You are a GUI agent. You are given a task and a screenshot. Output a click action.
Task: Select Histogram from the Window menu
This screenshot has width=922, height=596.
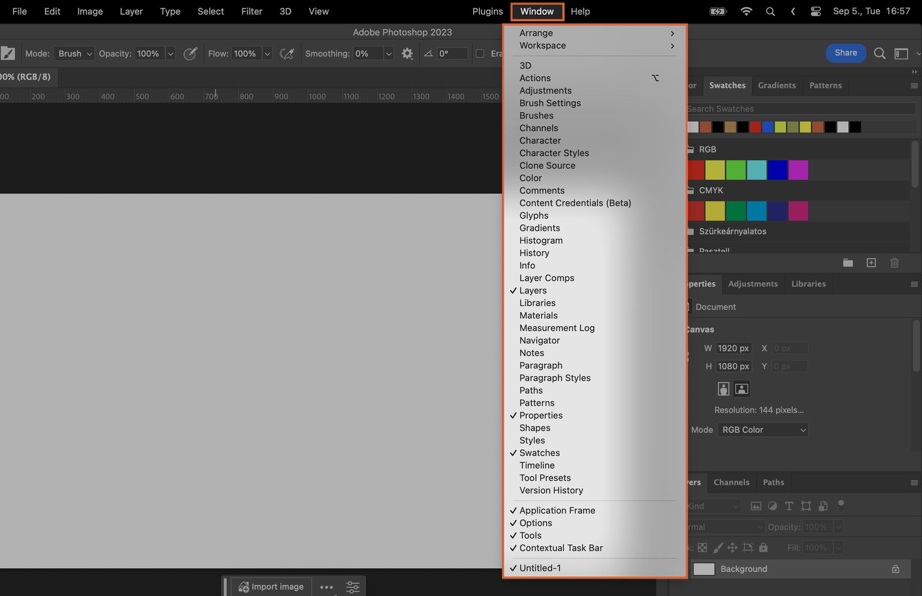pyautogui.click(x=541, y=240)
